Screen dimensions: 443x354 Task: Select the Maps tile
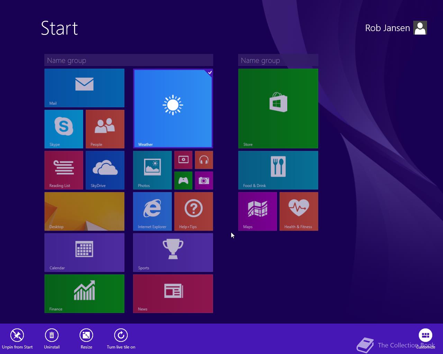(257, 211)
